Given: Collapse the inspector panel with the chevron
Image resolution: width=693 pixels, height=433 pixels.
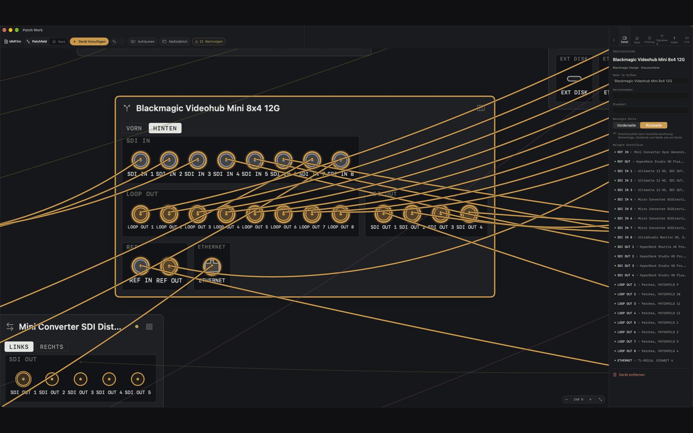Looking at the screenshot, I should pyautogui.click(x=614, y=40).
